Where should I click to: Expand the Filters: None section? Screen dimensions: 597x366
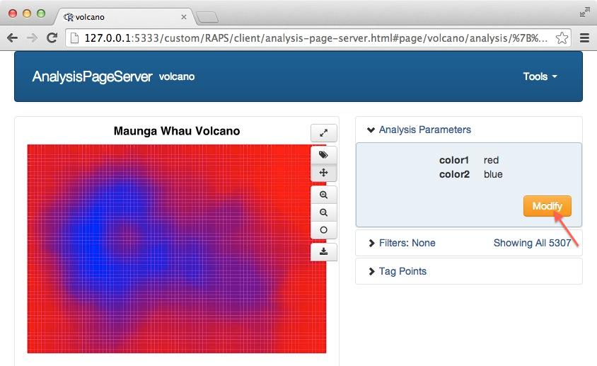[x=402, y=243]
